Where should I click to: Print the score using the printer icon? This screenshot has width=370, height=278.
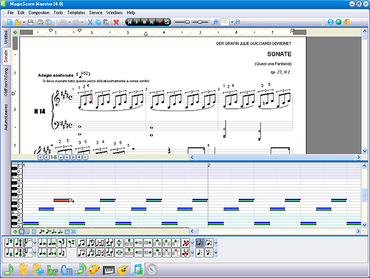41,22
